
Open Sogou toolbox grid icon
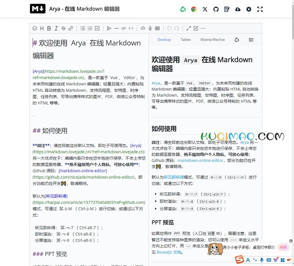click(x=283, y=260)
